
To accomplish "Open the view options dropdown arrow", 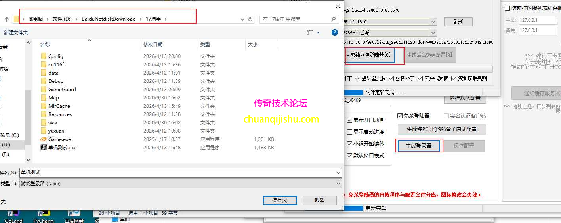I will [319, 32].
